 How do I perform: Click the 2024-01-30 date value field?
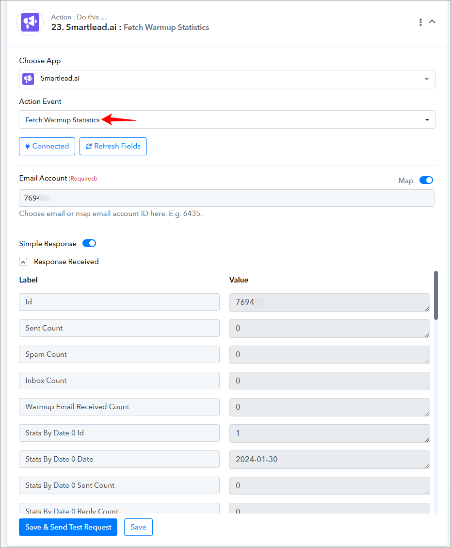330,460
